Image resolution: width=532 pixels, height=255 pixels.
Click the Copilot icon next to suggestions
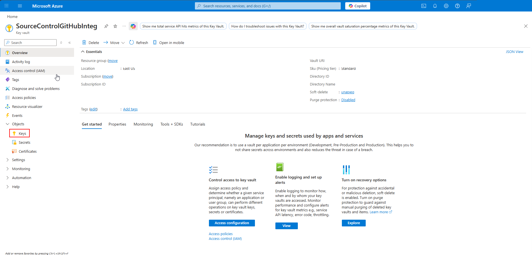pos(133,26)
